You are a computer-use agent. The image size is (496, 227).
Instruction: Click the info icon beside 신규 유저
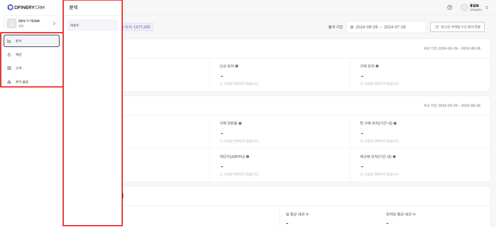click(237, 66)
